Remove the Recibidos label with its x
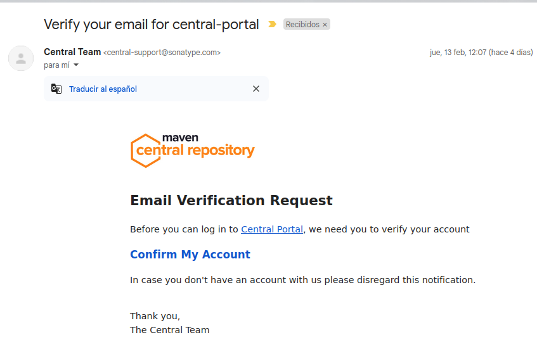The width and height of the screenshot is (537, 342). coord(325,25)
